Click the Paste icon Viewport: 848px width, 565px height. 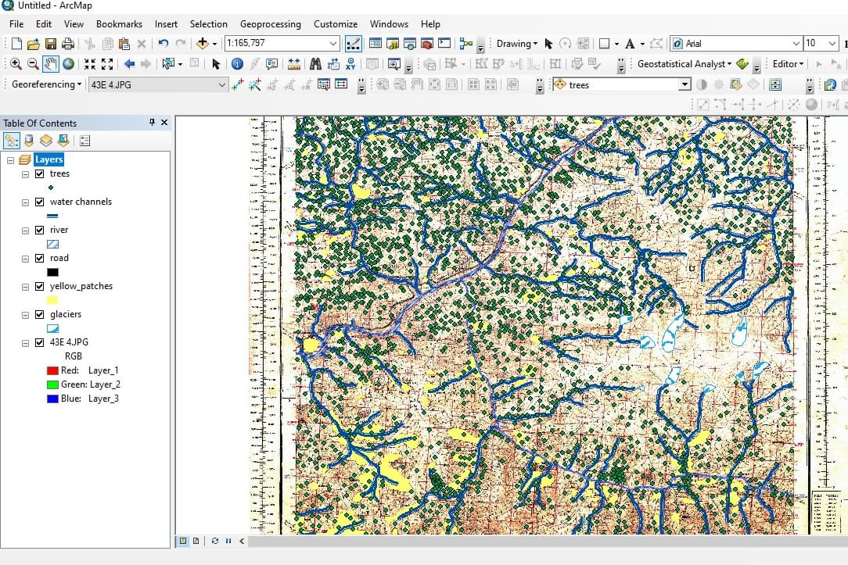click(124, 44)
